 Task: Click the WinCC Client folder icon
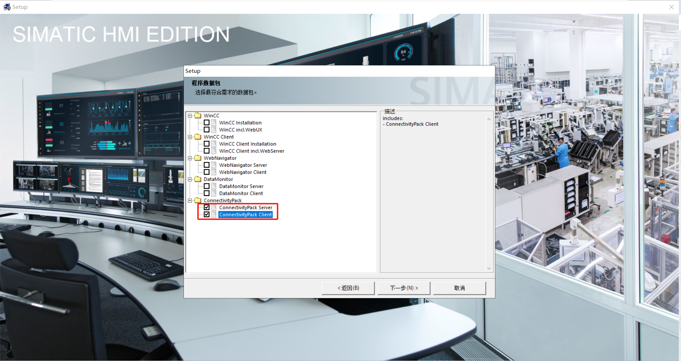198,137
